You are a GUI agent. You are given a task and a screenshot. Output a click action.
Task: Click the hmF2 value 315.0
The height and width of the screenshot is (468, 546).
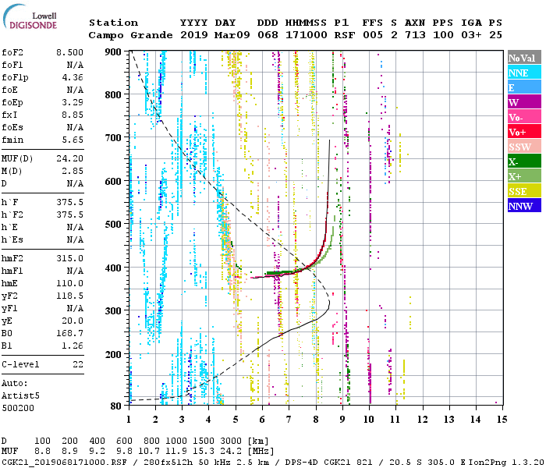point(69,258)
